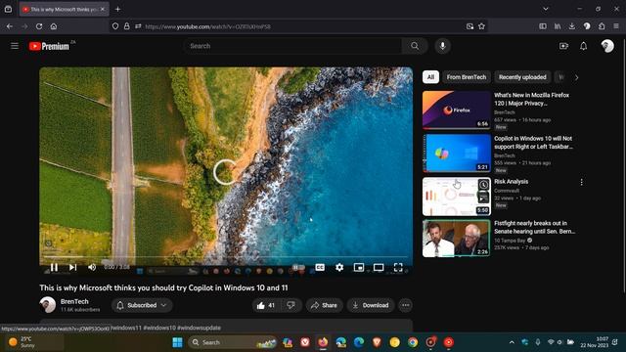Open Firefox View pinned tab
The width and height of the screenshot is (626, 352).
(x=8, y=9)
